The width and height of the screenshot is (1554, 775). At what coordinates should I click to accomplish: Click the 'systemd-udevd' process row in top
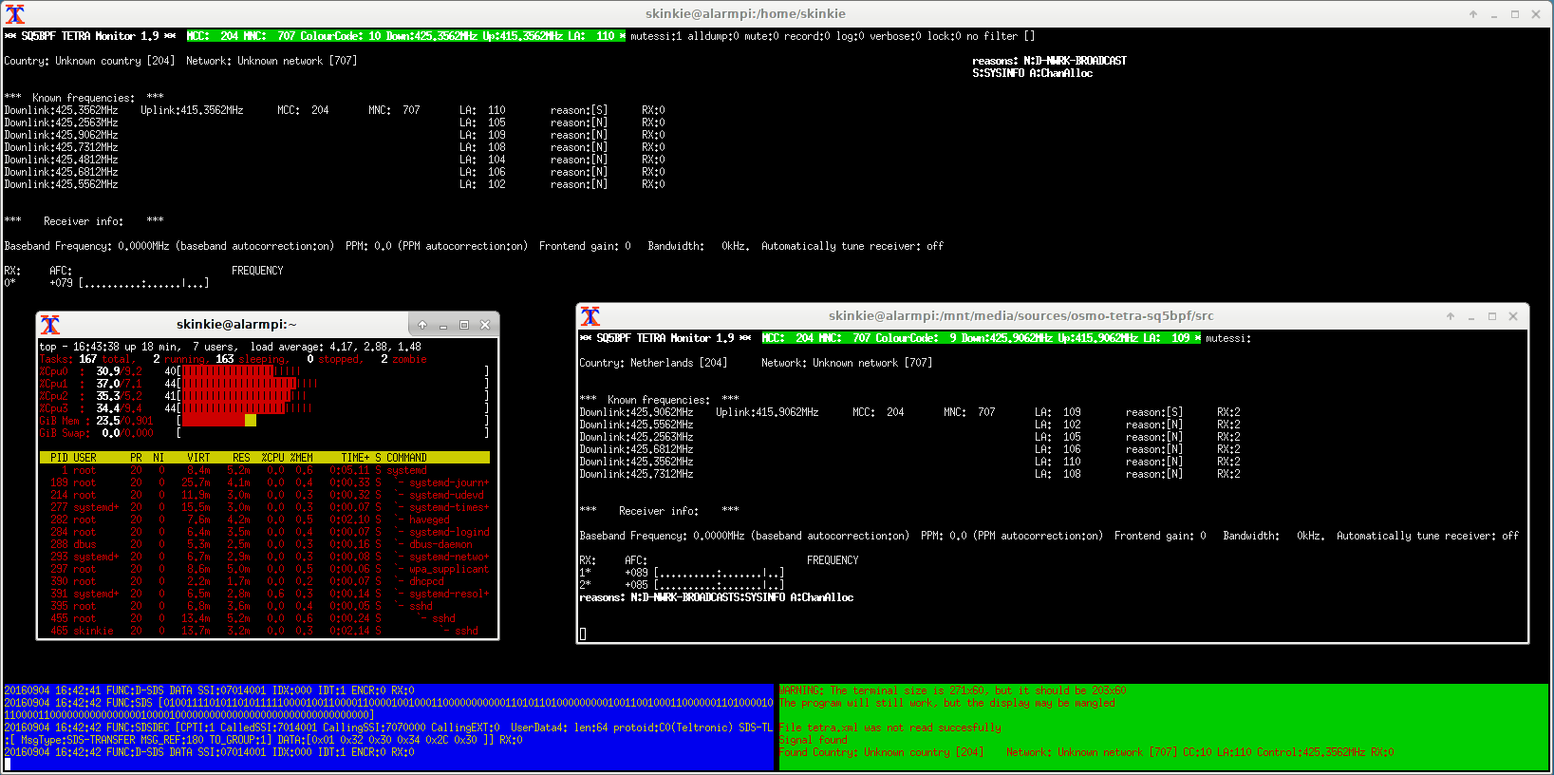[264, 495]
